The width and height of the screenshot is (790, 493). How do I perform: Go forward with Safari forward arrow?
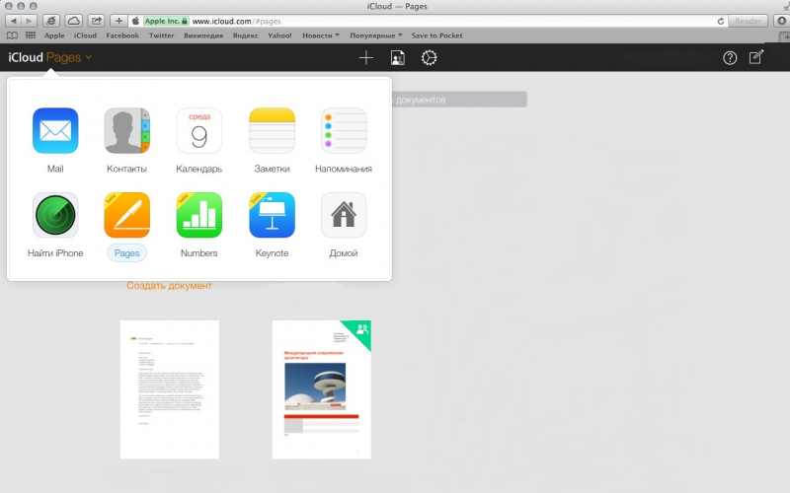(30, 21)
